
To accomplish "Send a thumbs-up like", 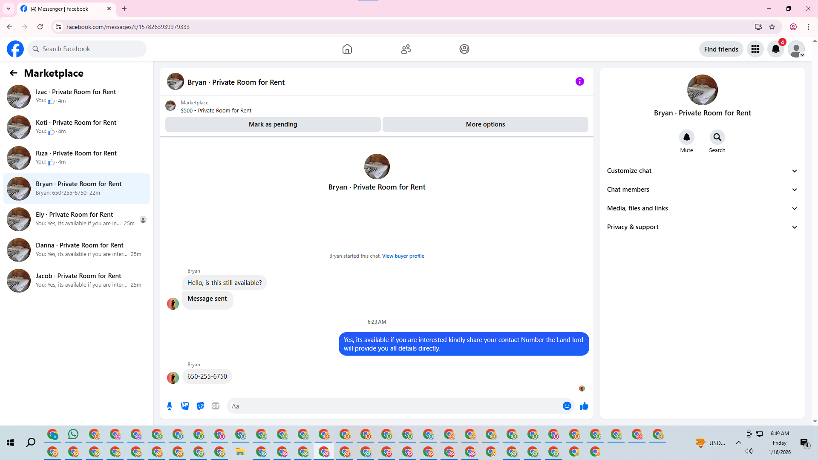I will click(x=584, y=406).
